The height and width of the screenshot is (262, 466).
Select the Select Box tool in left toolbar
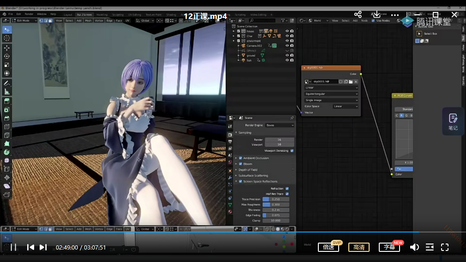(x=7, y=30)
